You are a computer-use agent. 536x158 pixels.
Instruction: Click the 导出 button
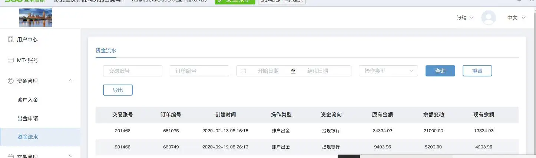pos(118,90)
